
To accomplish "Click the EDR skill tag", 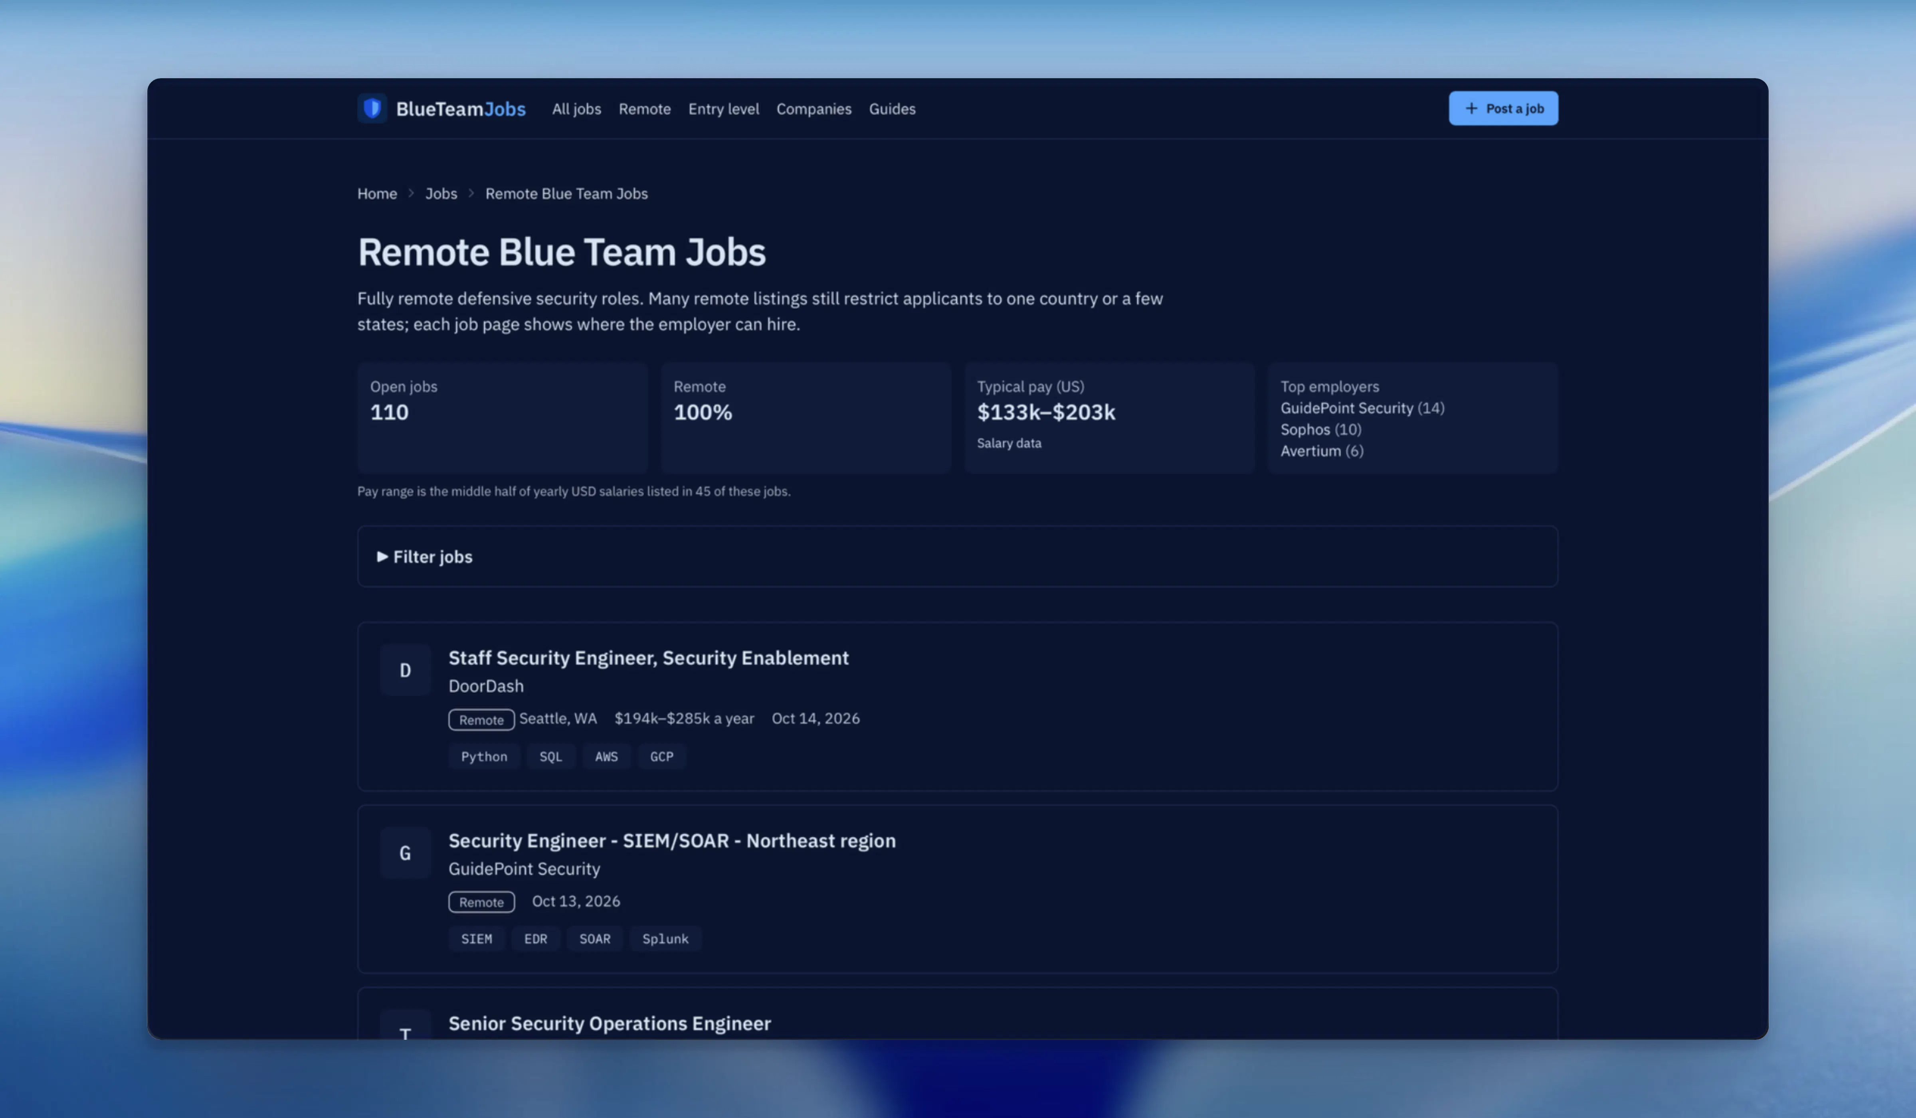I will tap(535, 938).
